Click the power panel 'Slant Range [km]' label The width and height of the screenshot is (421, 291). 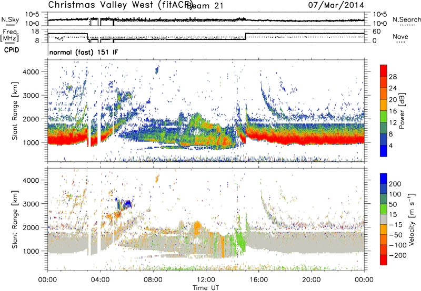pyautogui.click(x=15, y=111)
